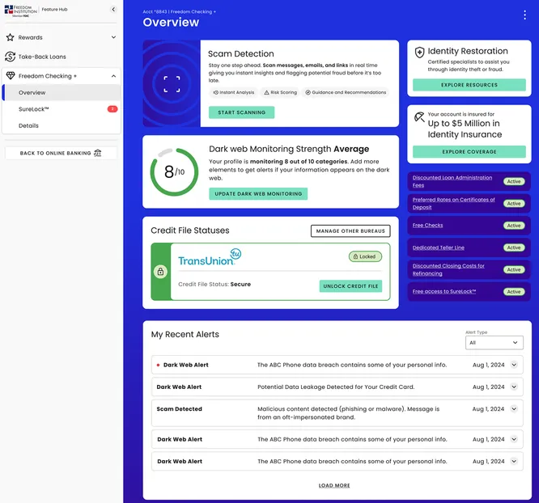Viewport: 539px width, 503px height.
Task: Click the Take-Back Loans icon
Action: click(x=11, y=57)
